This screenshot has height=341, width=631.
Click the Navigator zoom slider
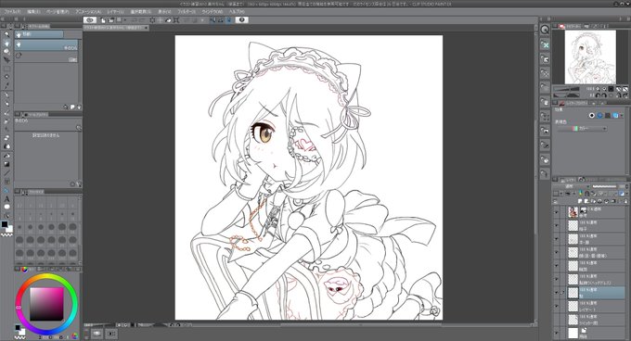pos(566,89)
